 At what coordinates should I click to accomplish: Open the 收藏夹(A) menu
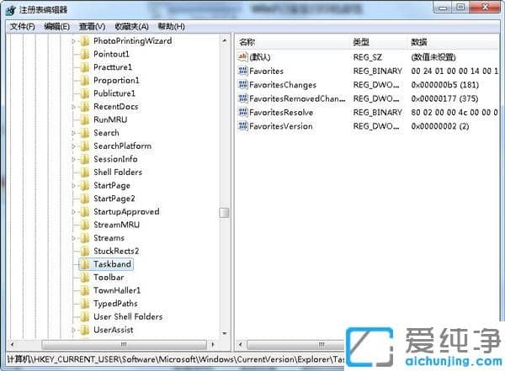(x=131, y=26)
